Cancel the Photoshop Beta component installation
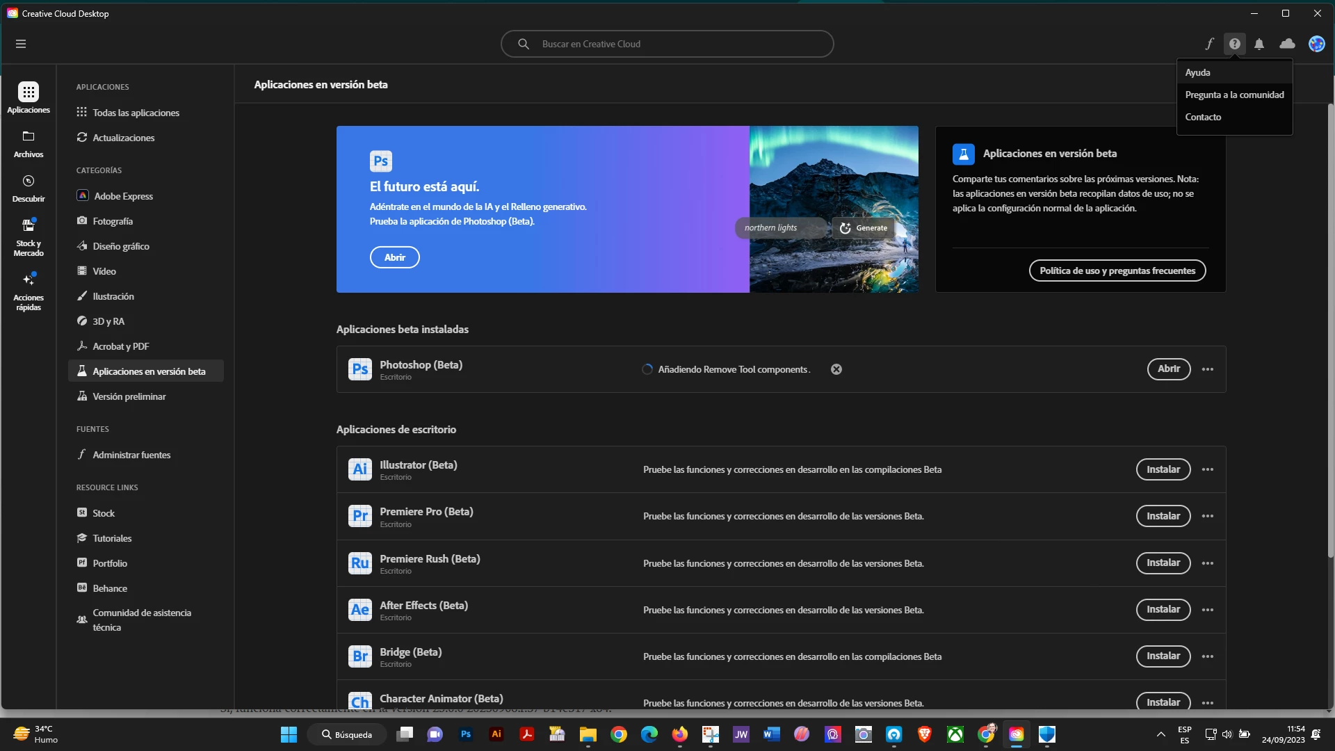The height and width of the screenshot is (751, 1335). coord(836,369)
